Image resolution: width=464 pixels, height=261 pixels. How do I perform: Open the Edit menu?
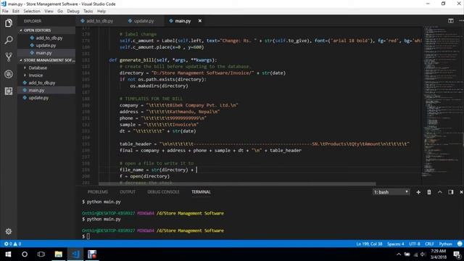16,11
